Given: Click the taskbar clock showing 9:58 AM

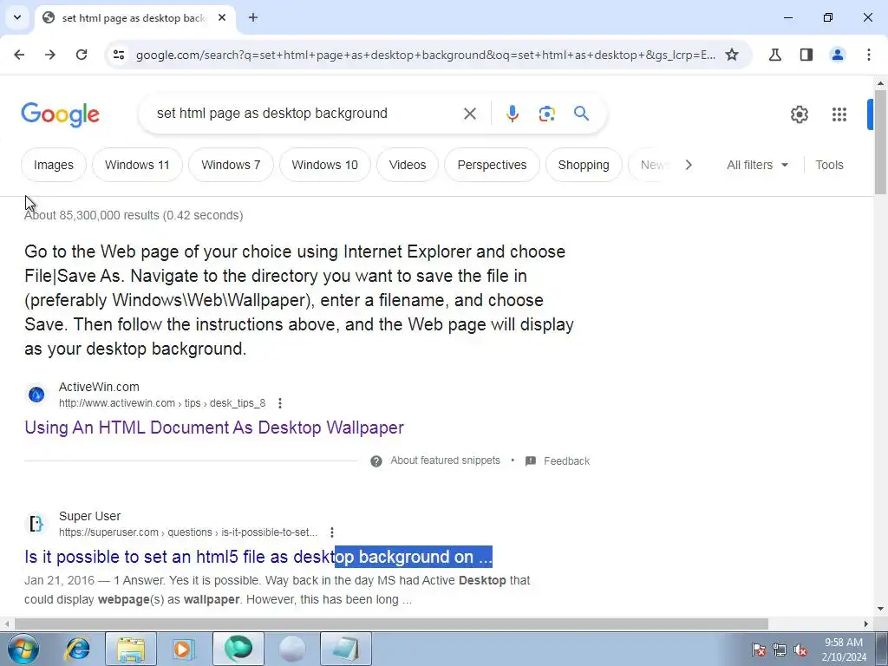Looking at the screenshot, I should point(843,649).
